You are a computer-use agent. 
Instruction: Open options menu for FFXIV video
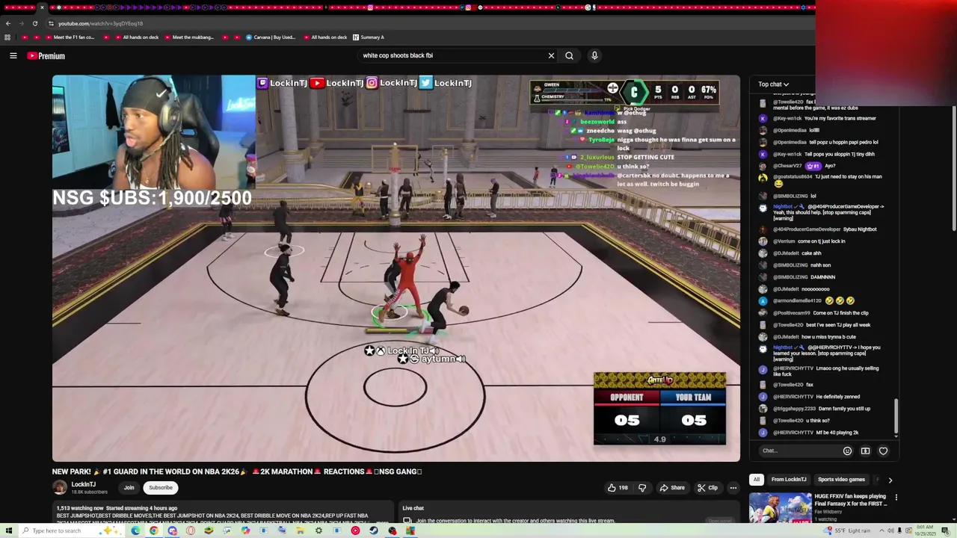point(896,497)
